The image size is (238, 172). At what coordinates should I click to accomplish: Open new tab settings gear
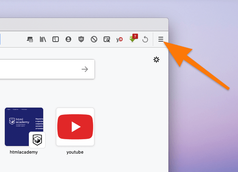pos(156,60)
